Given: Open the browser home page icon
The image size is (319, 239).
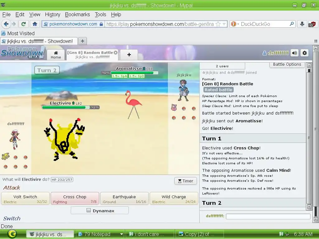Looking at the screenshot, I should [35, 24].
